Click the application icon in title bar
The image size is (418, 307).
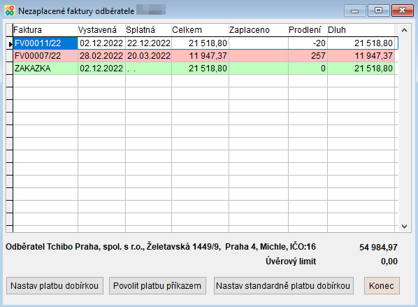pos(10,11)
